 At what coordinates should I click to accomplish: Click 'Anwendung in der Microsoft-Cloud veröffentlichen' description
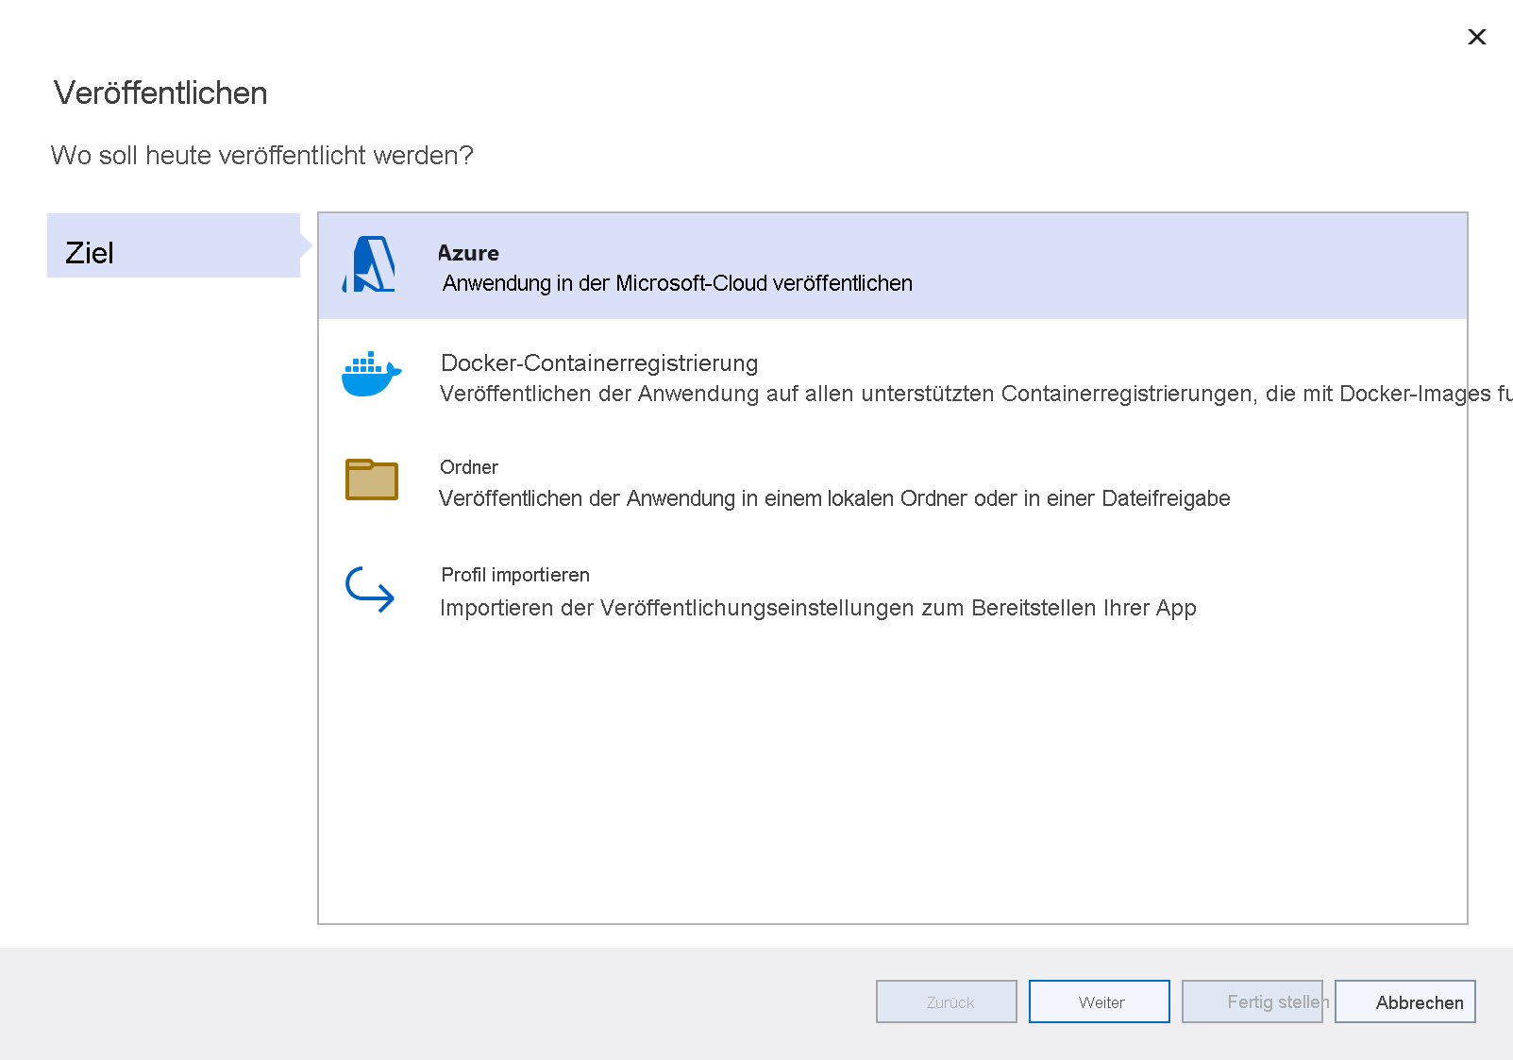coord(677,283)
